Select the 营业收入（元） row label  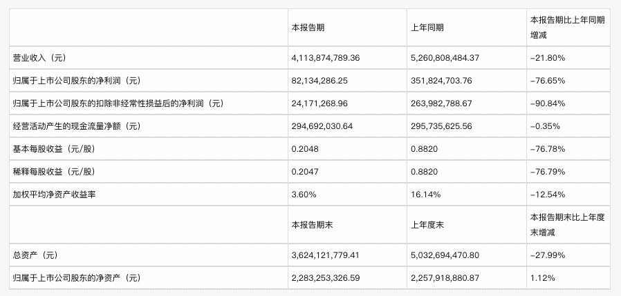coord(39,57)
